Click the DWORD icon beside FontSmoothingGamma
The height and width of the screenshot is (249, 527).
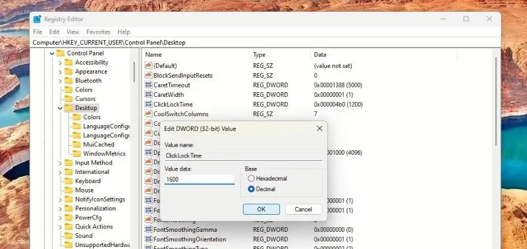[148, 229]
